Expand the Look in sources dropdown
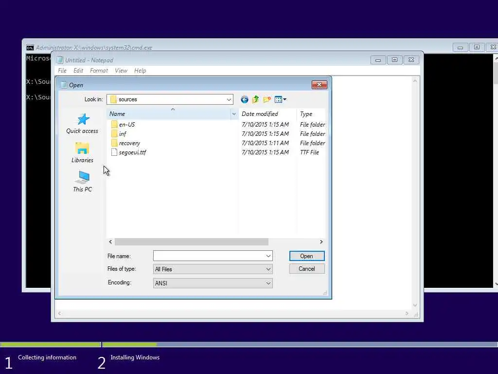The height and width of the screenshot is (374, 498). tap(229, 99)
